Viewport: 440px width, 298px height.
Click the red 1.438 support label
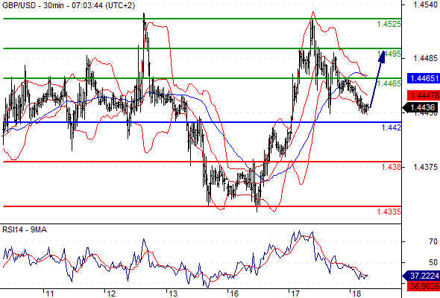(392, 167)
